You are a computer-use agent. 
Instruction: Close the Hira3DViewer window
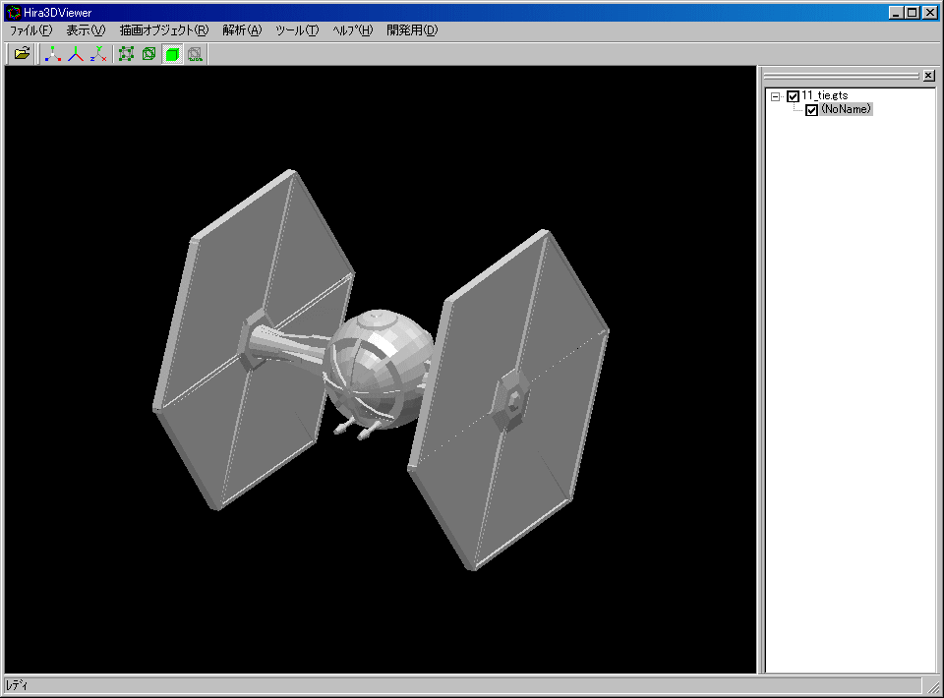point(930,12)
